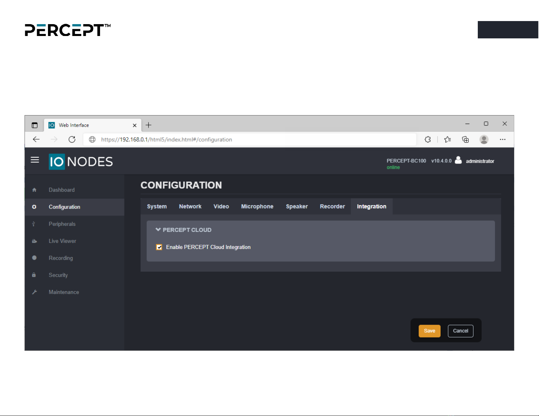Viewport: 539px width, 416px height.
Task: Switch to the Video tab
Action: tap(221, 206)
